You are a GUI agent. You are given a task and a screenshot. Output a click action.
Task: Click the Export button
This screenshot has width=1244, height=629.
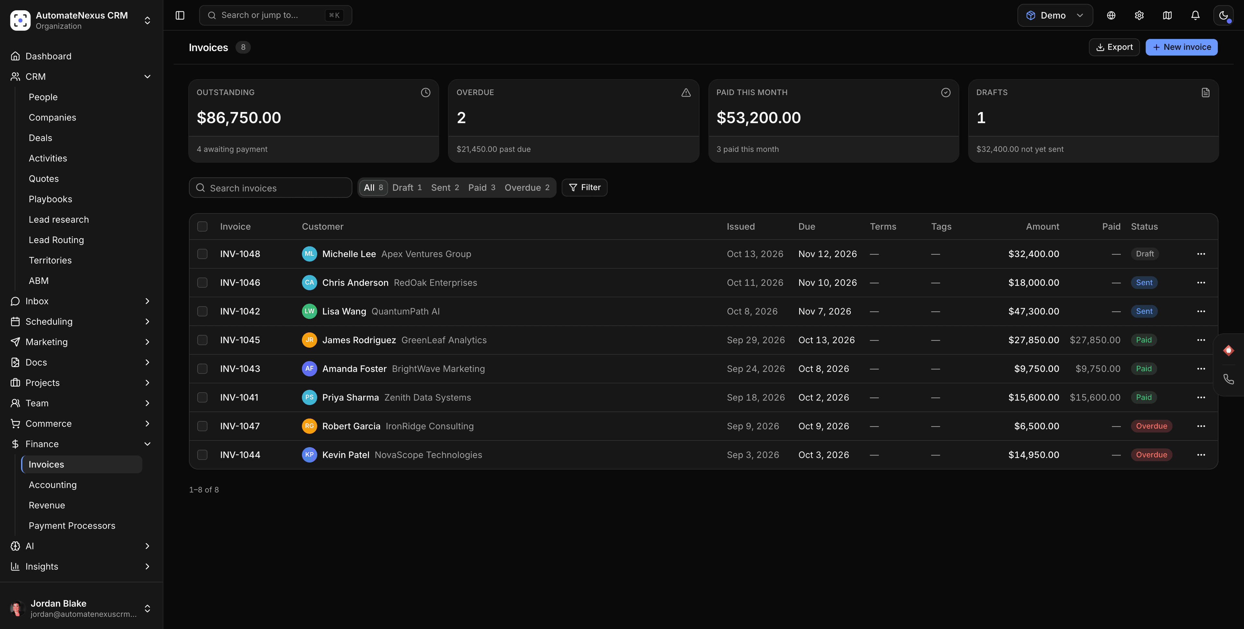(x=1114, y=47)
